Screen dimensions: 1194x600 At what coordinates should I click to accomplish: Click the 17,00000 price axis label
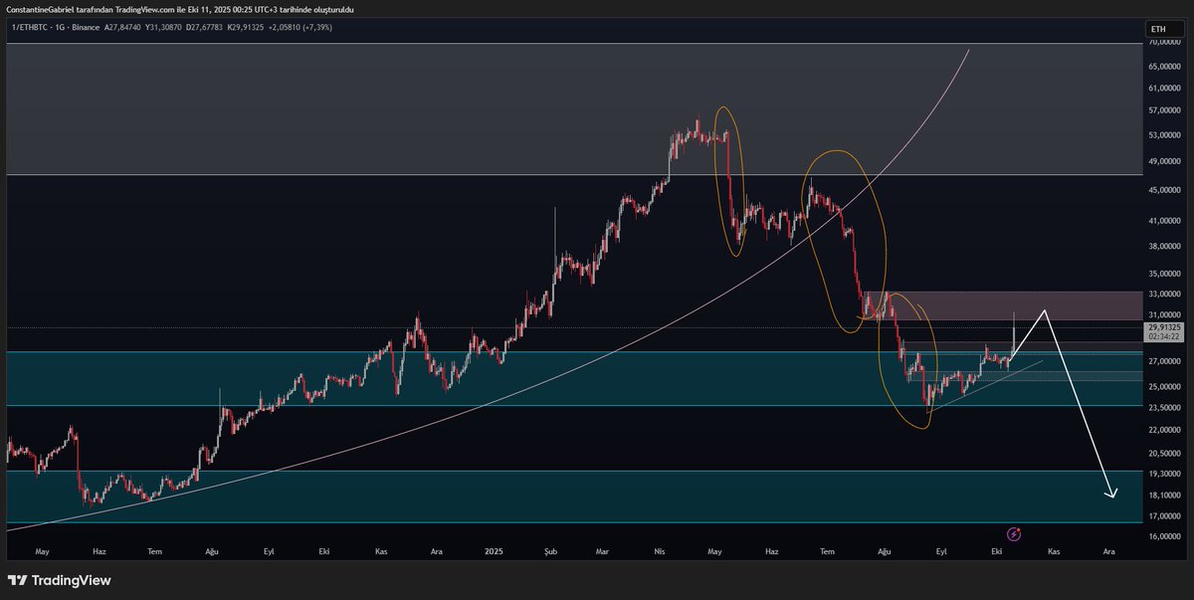[1164, 515]
